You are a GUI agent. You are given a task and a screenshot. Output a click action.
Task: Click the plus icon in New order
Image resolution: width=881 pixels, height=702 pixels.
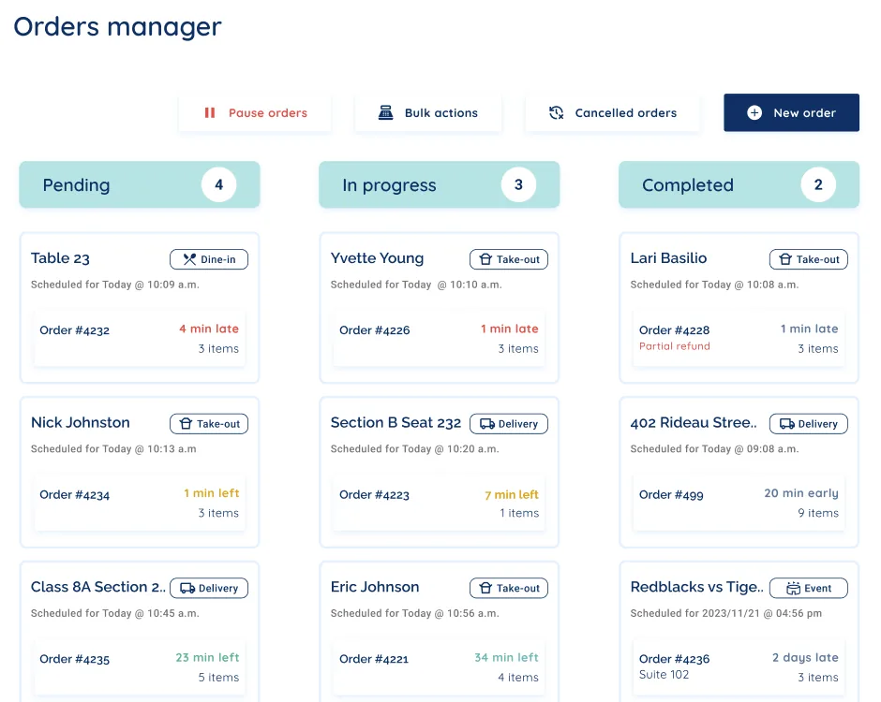point(754,113)
